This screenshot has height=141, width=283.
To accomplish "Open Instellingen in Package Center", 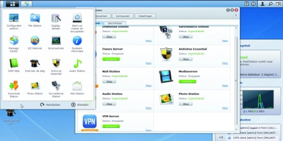I will [145, 16].
